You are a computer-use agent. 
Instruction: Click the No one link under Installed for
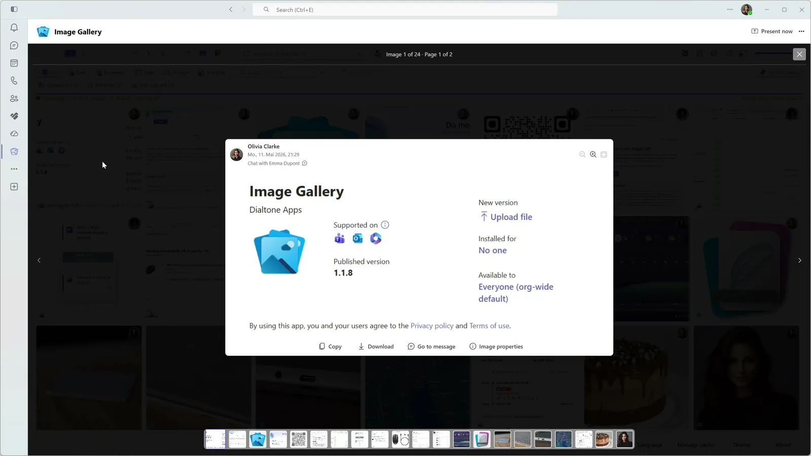(493, 250)
